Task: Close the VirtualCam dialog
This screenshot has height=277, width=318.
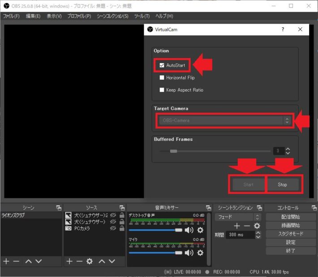Action: pos(300,29)
